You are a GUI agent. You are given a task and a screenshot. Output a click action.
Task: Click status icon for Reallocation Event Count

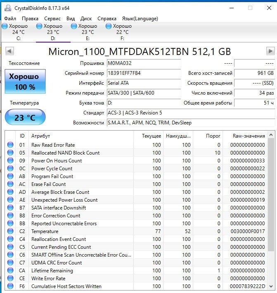(10, 239)
